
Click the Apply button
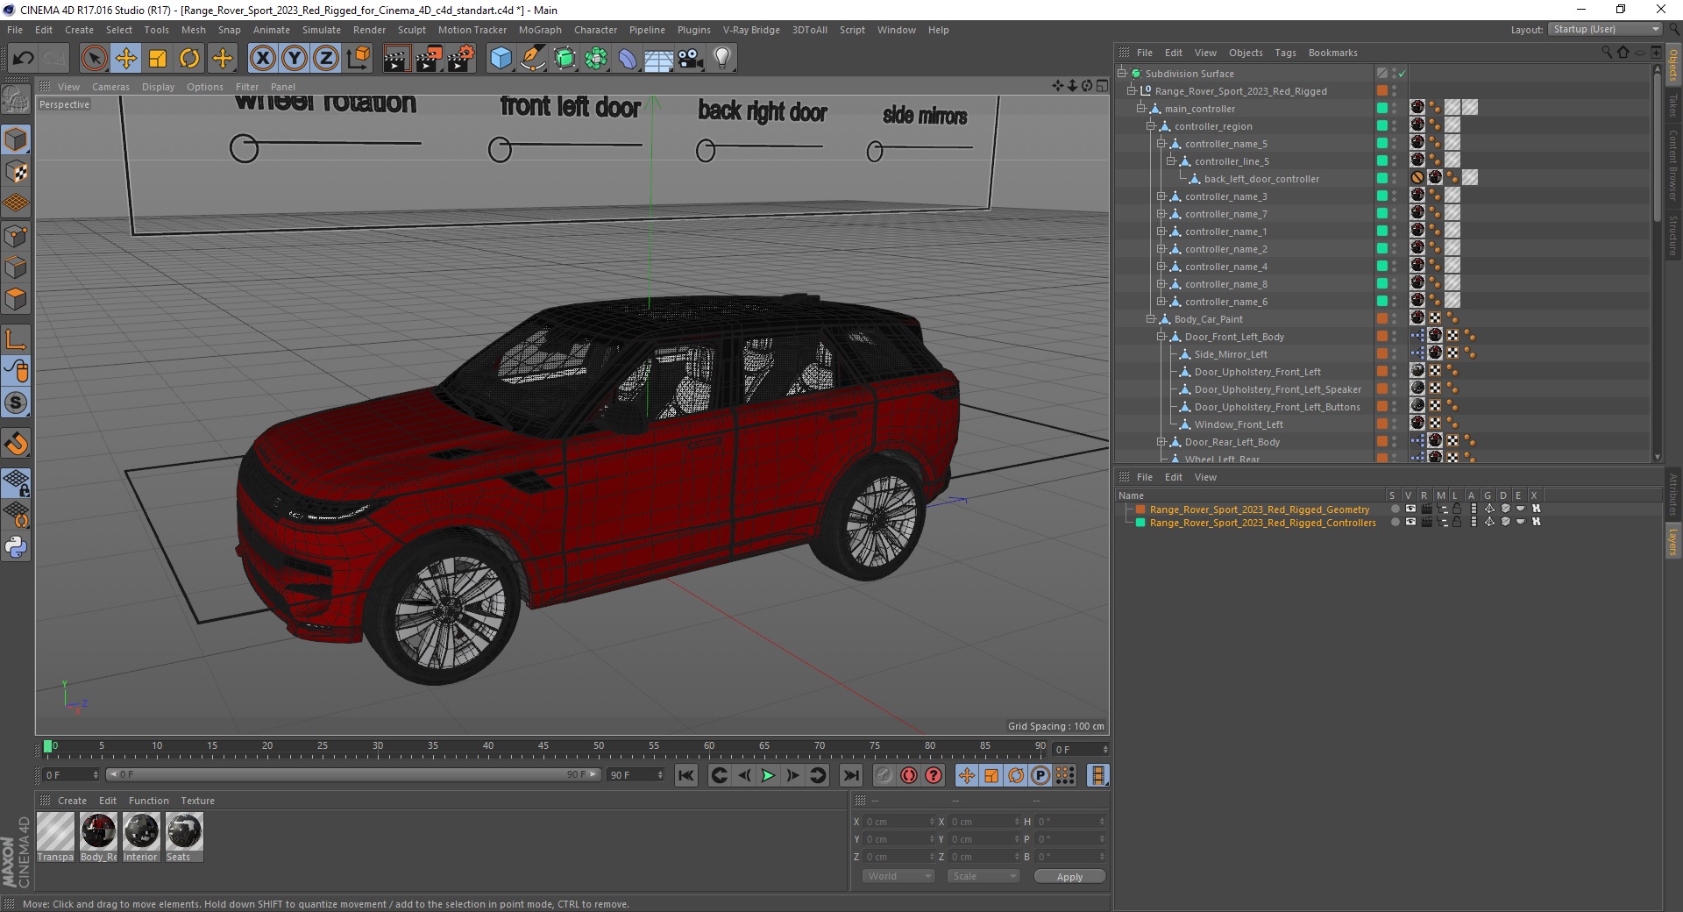(1069, 876)
